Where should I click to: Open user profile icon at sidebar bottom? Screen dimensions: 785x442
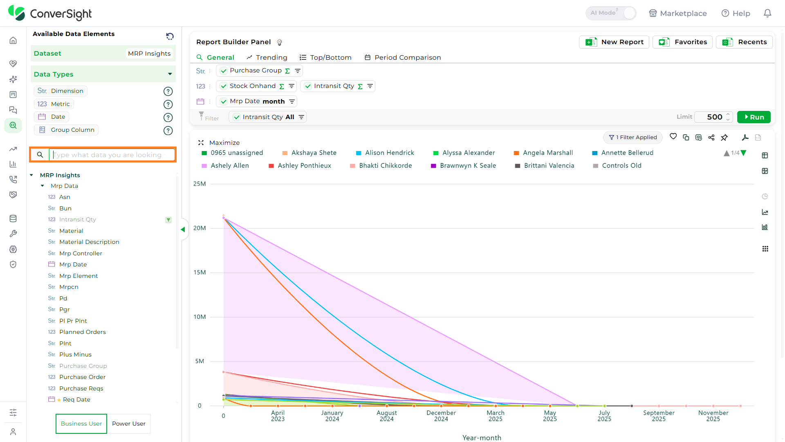13,432
